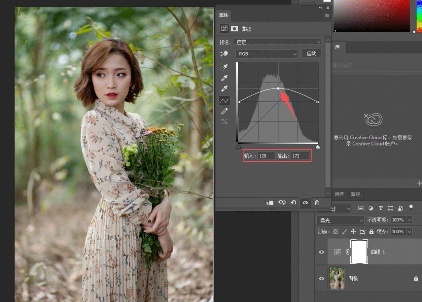Click the Curves adjustment icon in Properties
The width and height of the screenshot is (422, 302).
click(224, 28)
